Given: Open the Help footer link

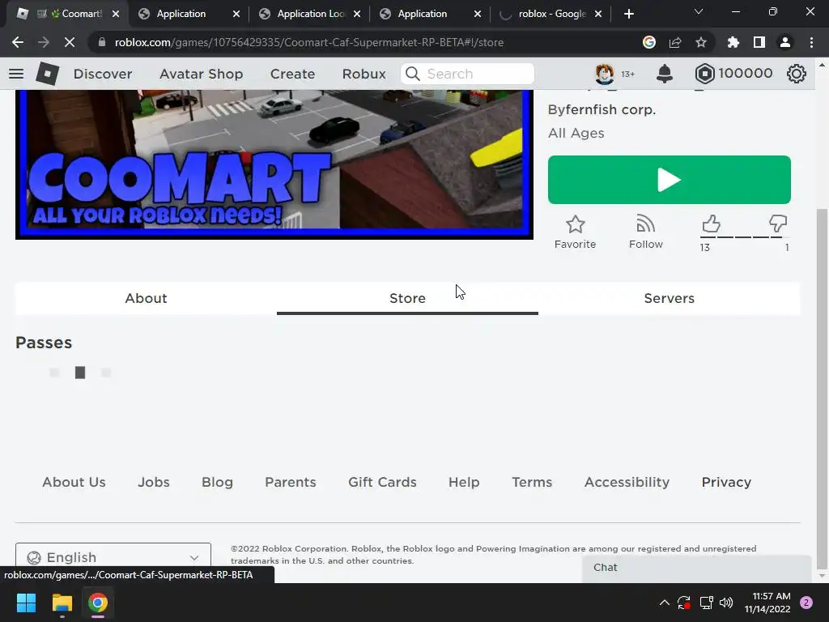Looking at the screenshot, I should (464, 482).
